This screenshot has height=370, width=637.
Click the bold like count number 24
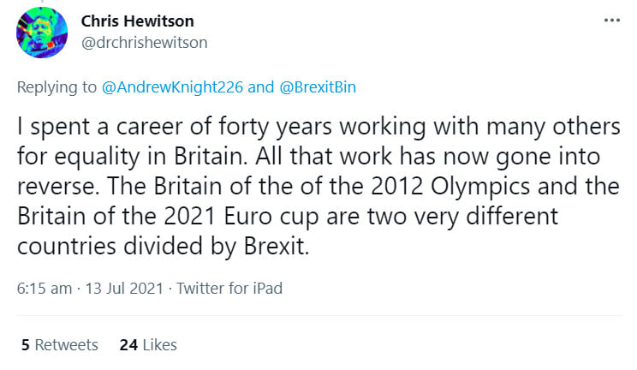[x=128, y=345]
